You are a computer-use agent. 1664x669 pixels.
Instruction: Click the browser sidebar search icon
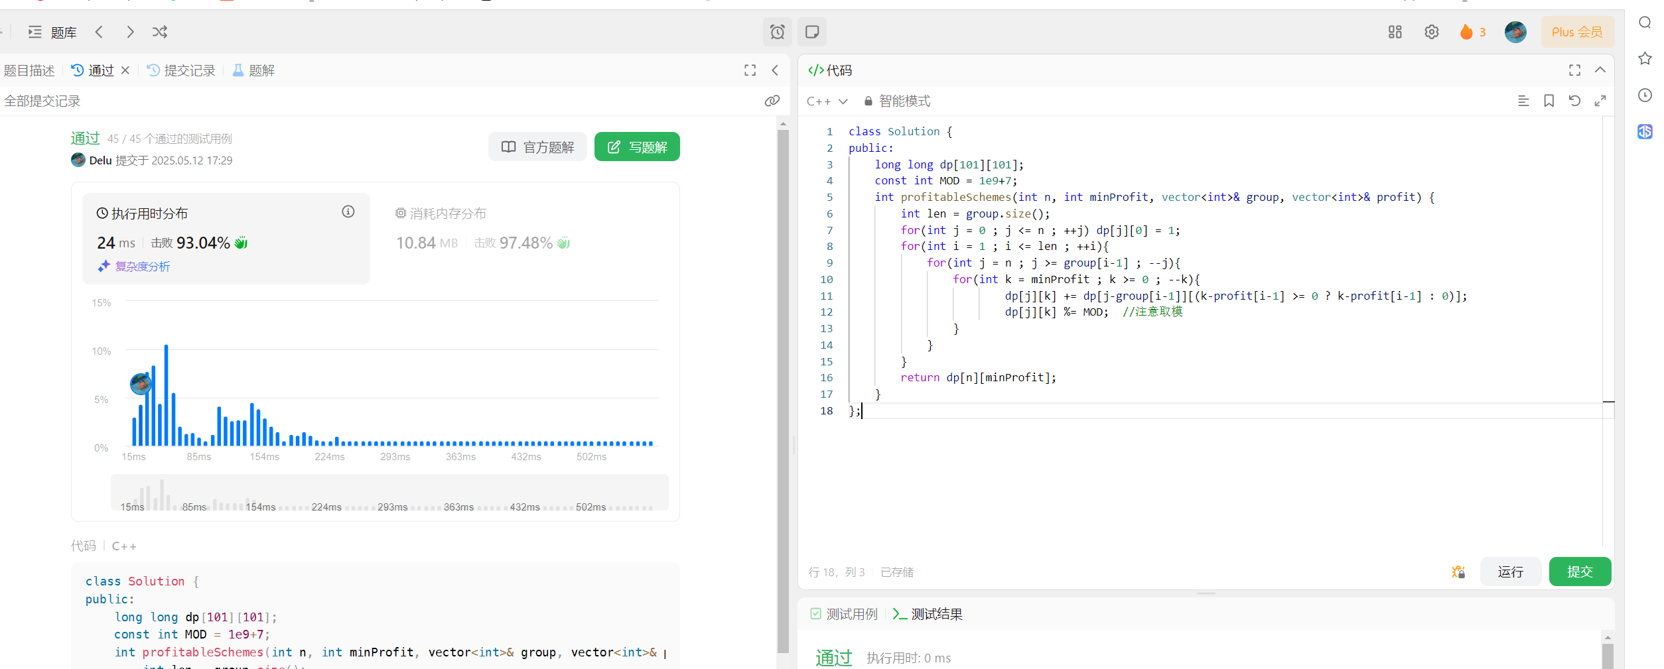(x=1645, y=23)
